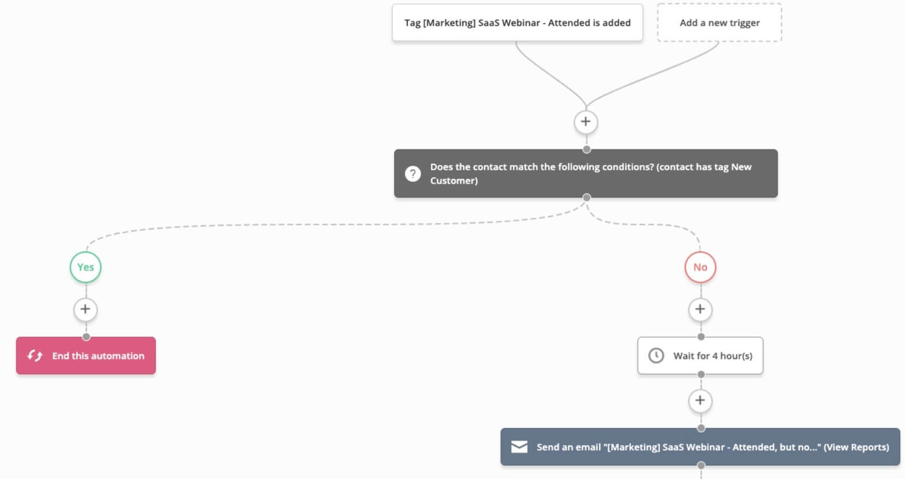Click Add a new trigger

(x=719, y=23)
